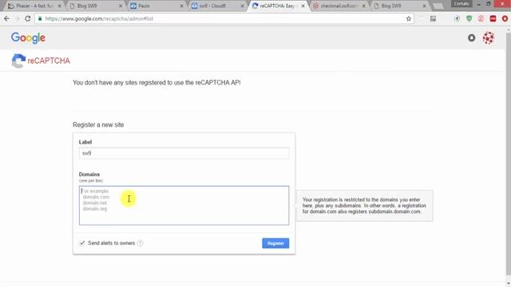Click the 'You don't have any sites registered' text
The height and width of the screenshot is (287, 511).
tap(156, 83)
